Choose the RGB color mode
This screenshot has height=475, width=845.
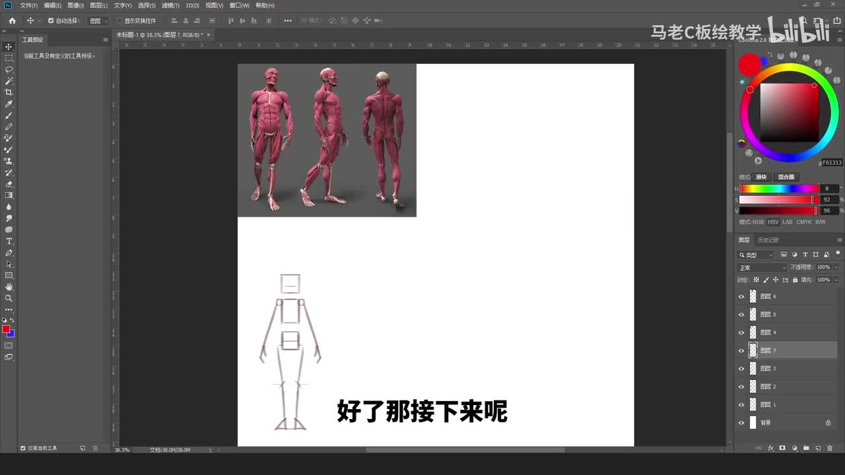coord(758,222)
